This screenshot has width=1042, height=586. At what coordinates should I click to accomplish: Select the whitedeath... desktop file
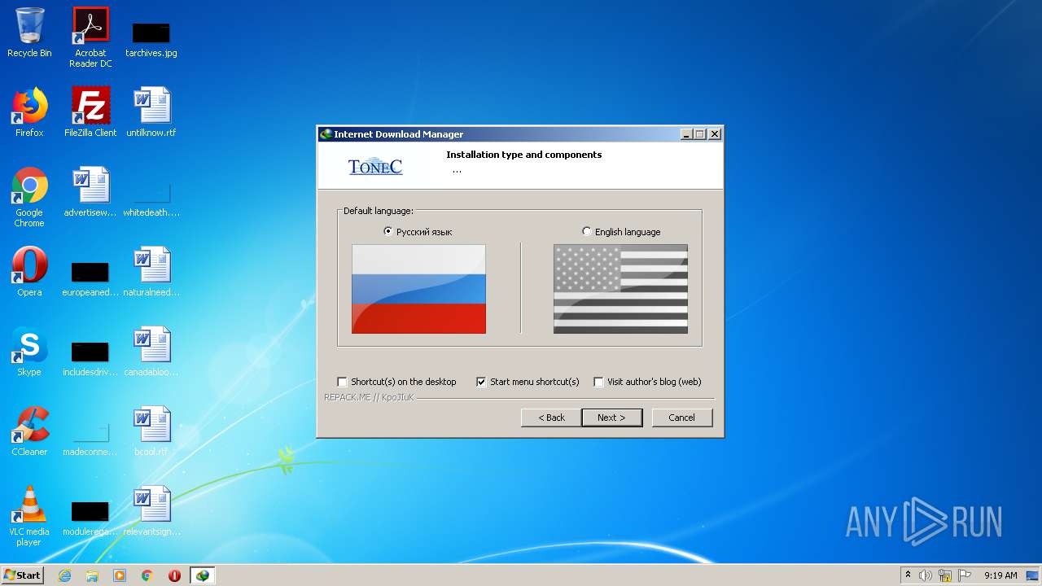[x=151, y=199]
